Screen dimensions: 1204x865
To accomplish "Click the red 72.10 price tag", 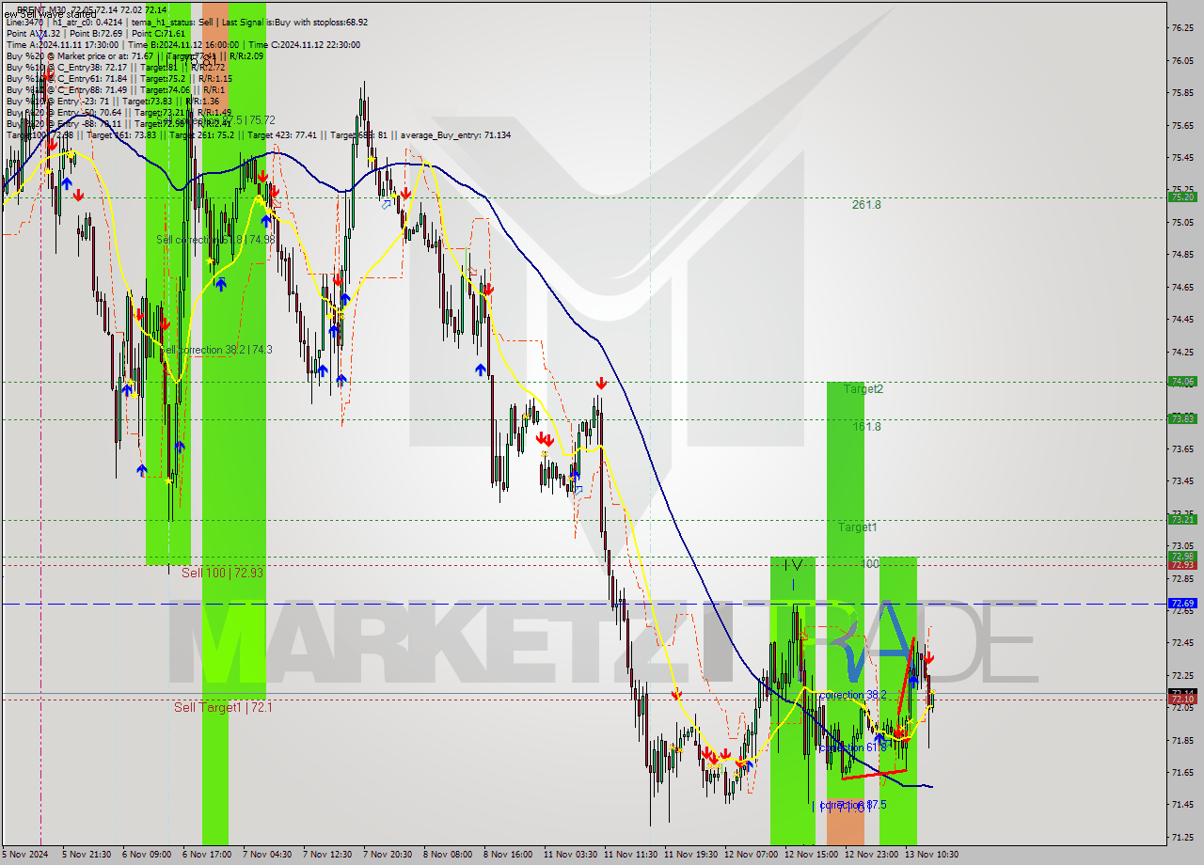I will 1182,700.
